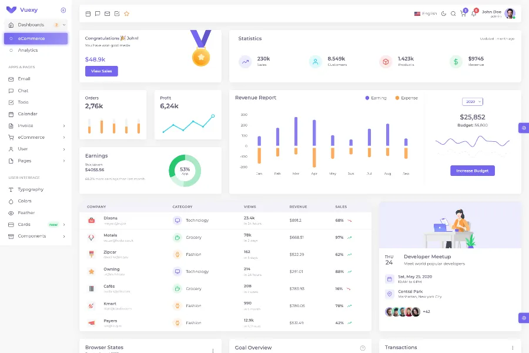Open the search magnifier icon
Image resolution: width=529 pixels, height=353 pixels.
[x=453, y=14]
